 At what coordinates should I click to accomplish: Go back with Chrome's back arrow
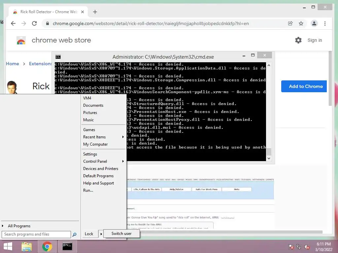(x=13, y=23)
